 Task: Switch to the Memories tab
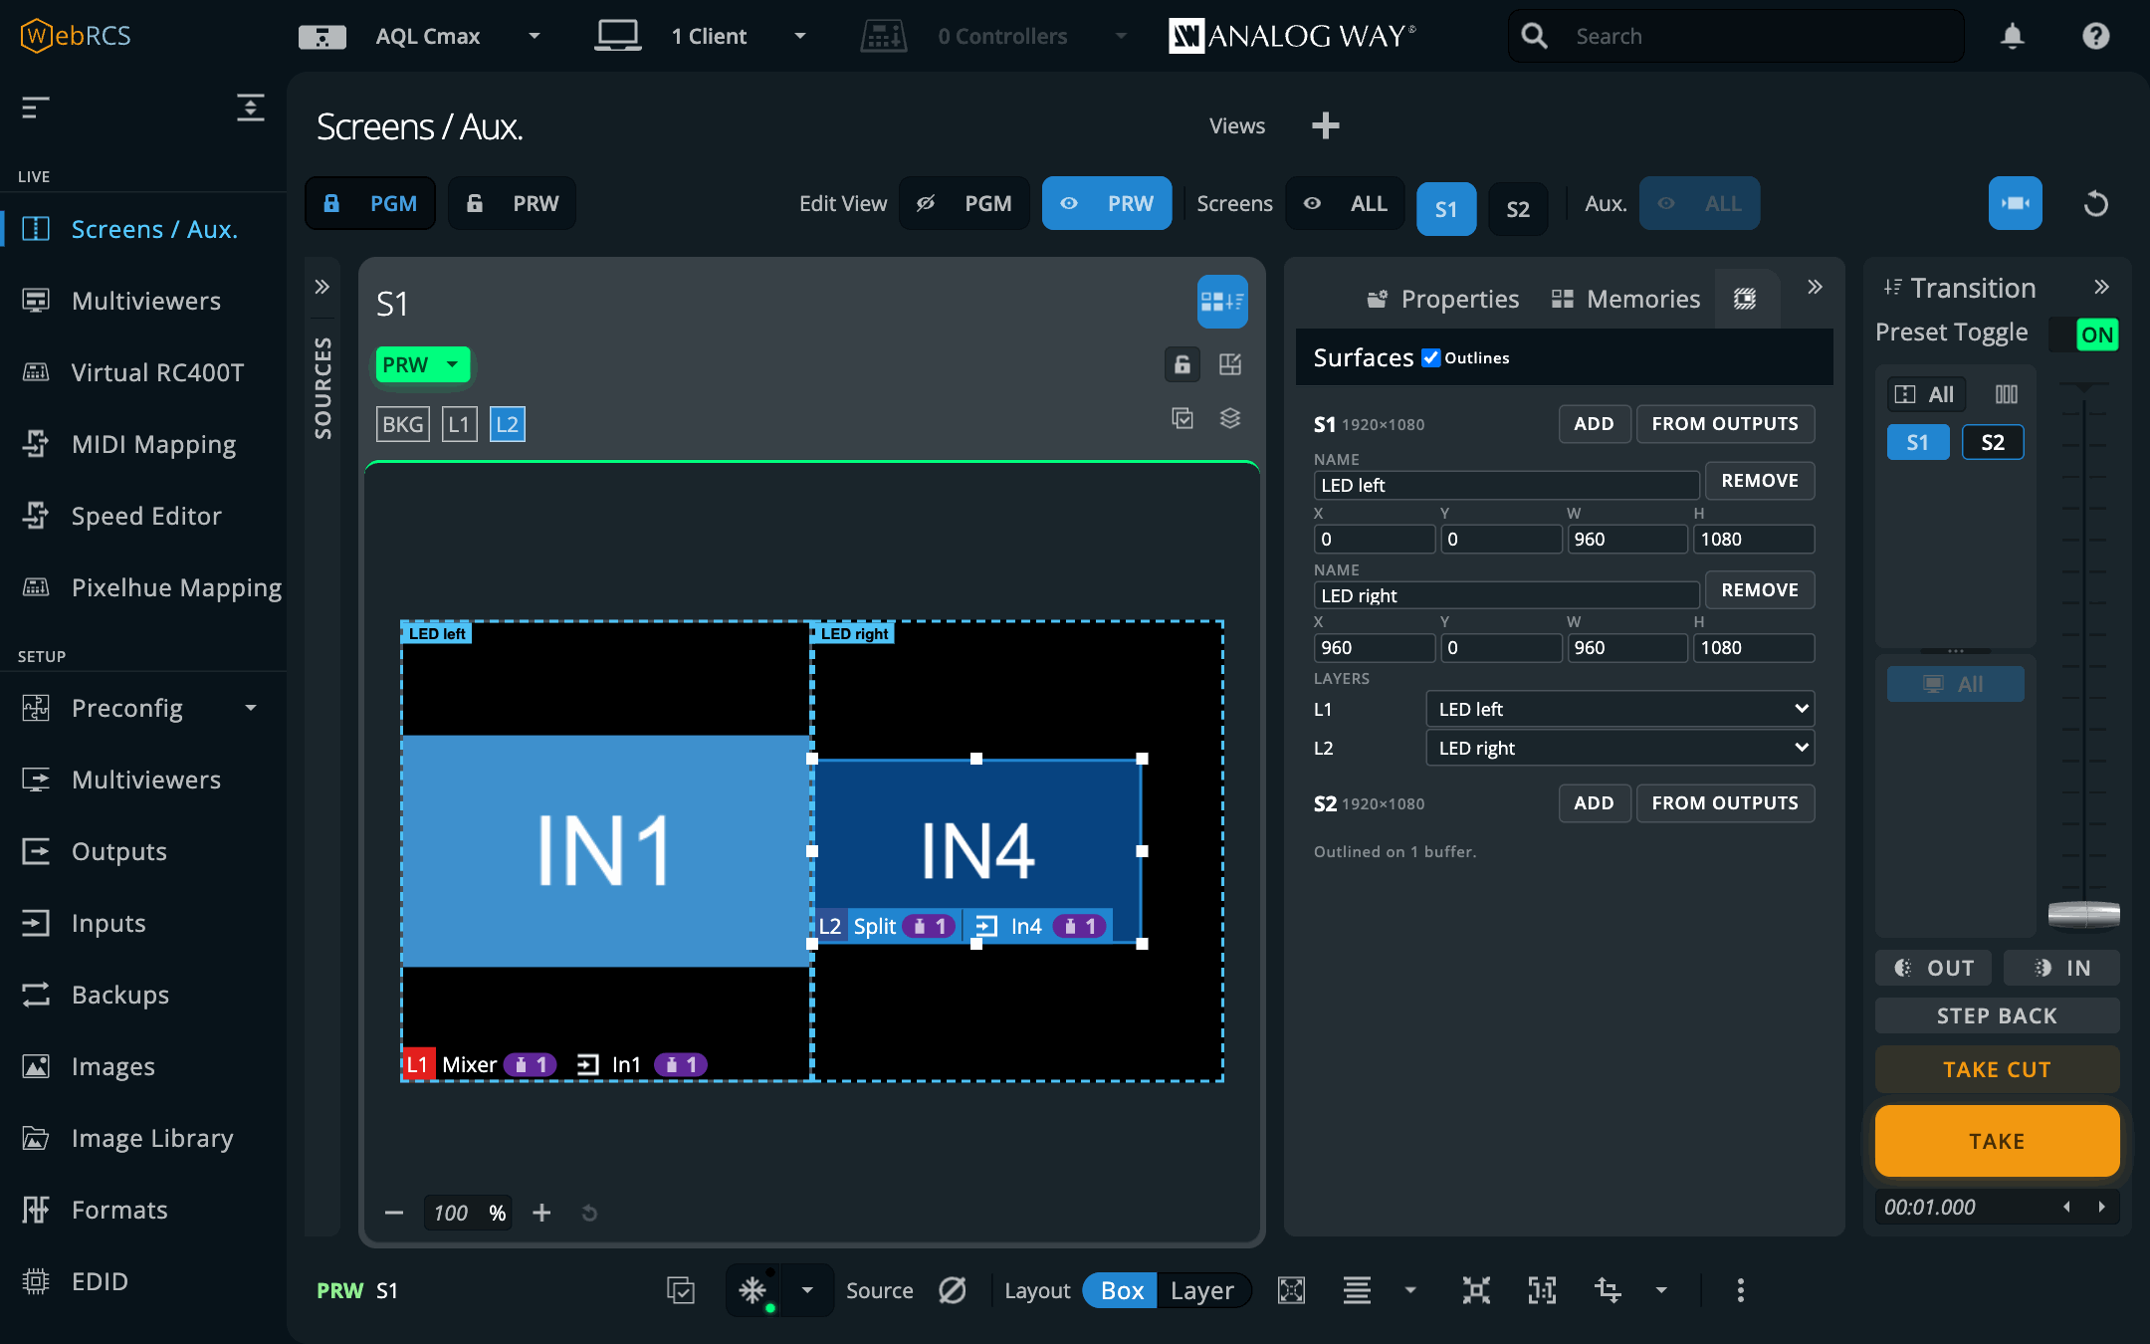(1625, 299)
